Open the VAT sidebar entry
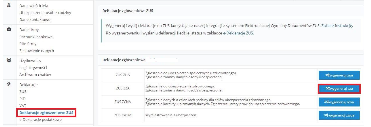The image size is (371, 127). 23,106
